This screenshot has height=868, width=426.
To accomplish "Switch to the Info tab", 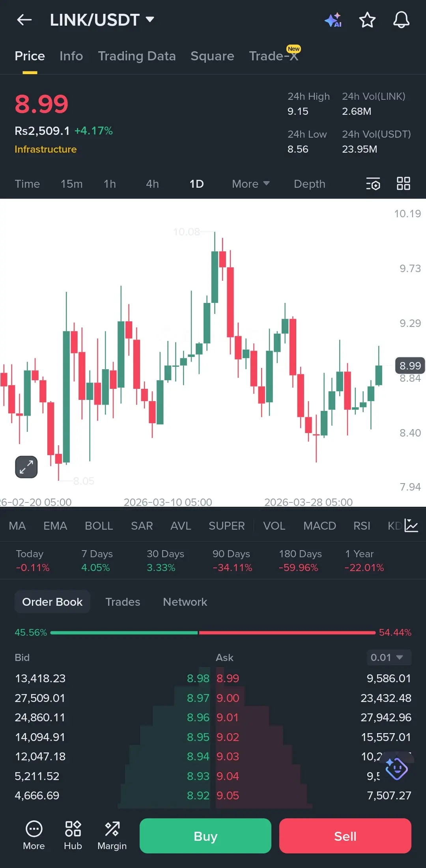I will pyautogui.click(x=71, y=56).
